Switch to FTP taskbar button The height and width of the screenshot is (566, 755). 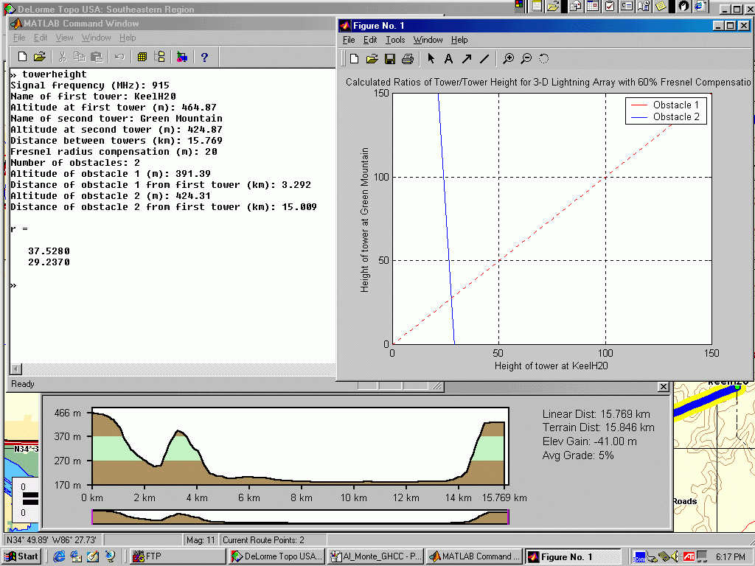coord(176,556)
